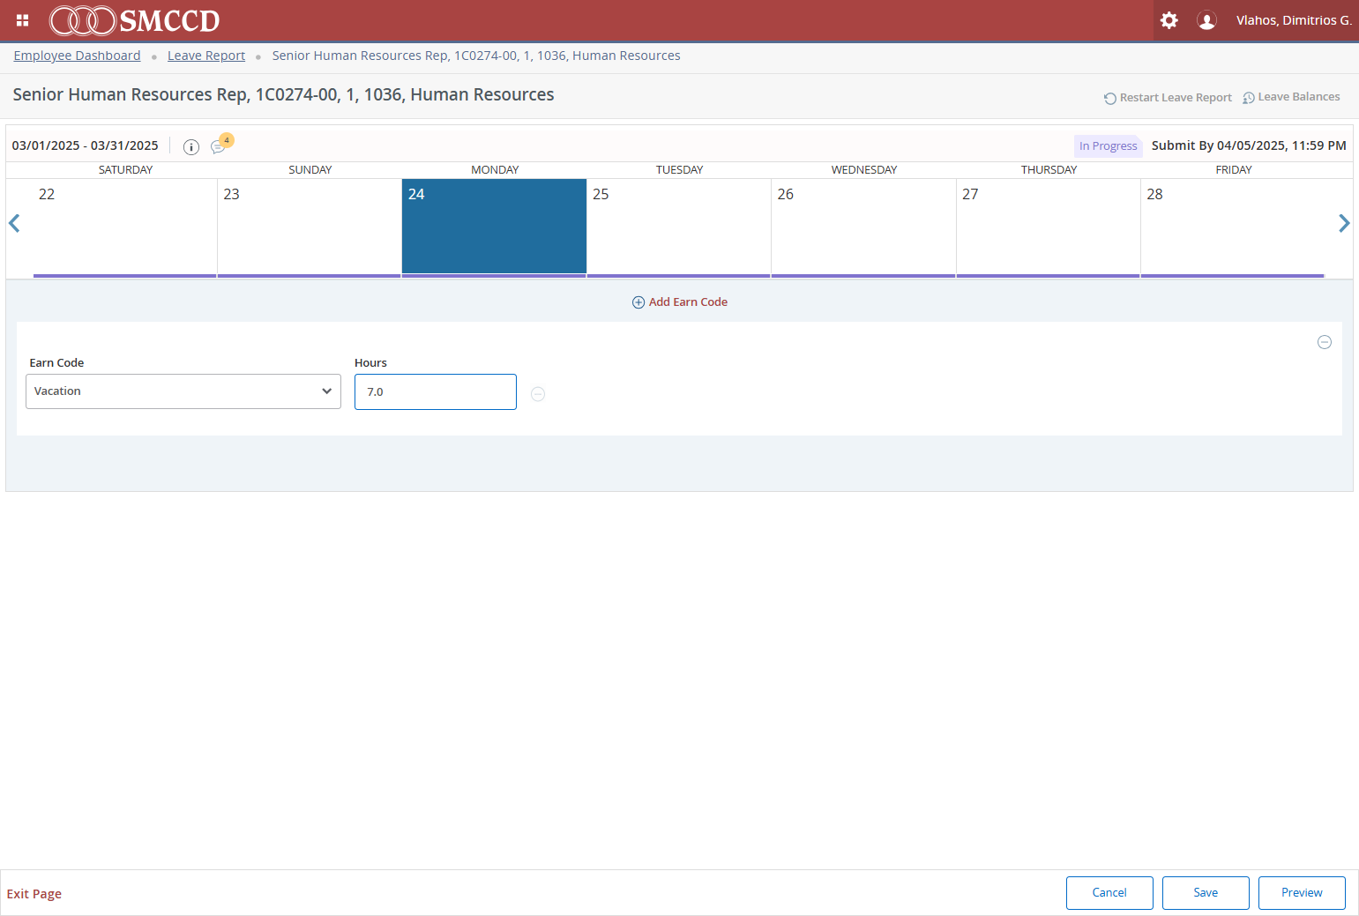Image resolution: width=1359 pixels, height=916 pixels.
Task: Select Sunday the 23rd
Action: (x=310, y=227)
